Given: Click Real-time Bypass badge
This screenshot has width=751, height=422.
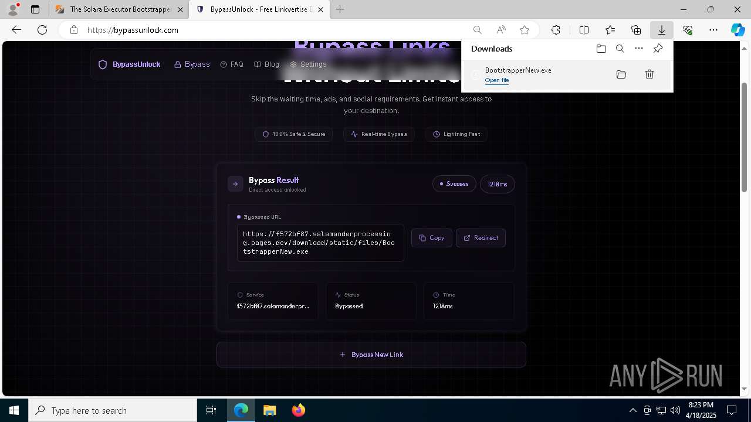Looking at the screenshot, I should [379, 134].
